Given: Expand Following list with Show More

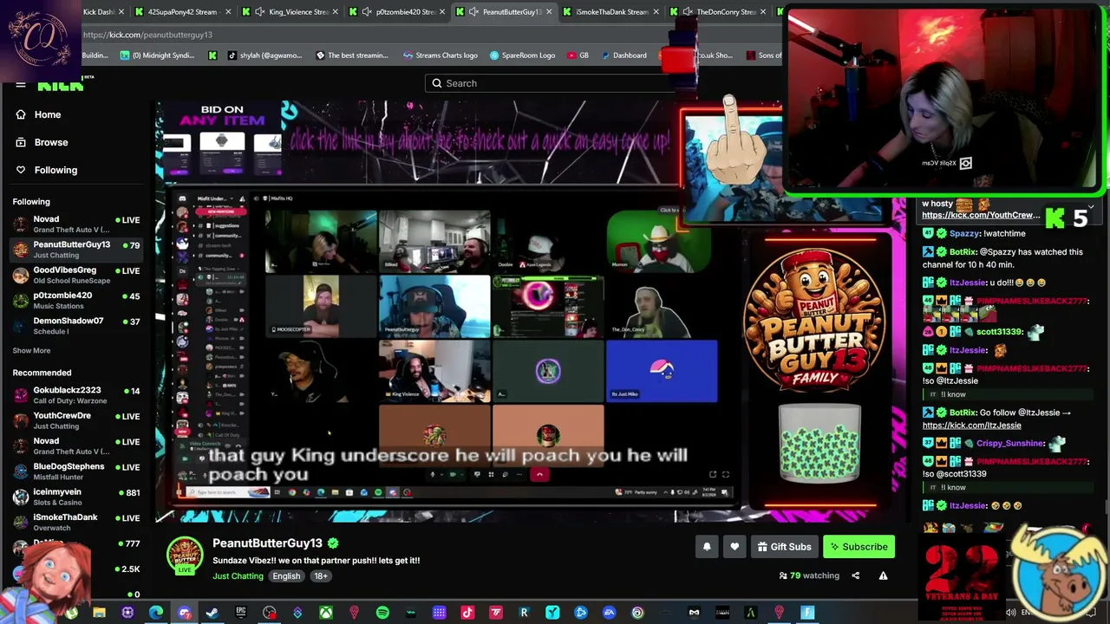Looking at the screenshot, I should click(31, 351).
